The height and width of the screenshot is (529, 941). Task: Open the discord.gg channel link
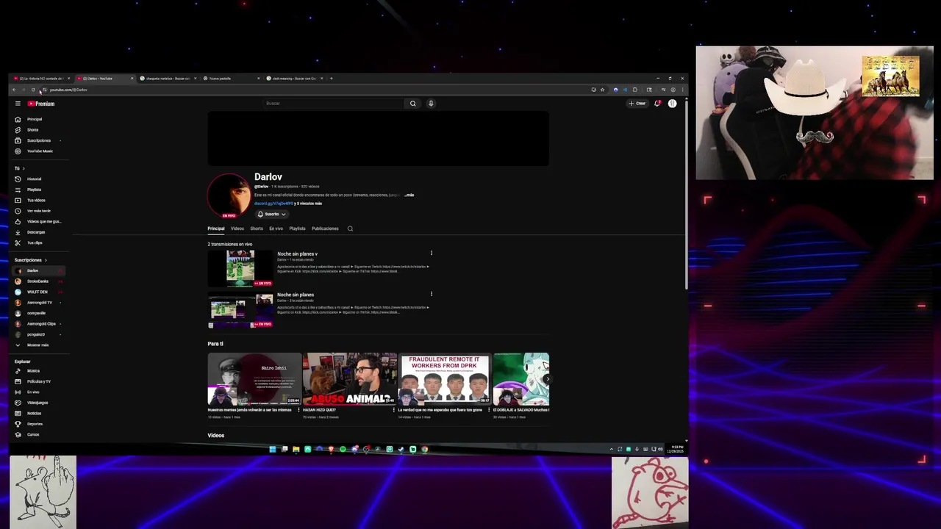[273, 204]
